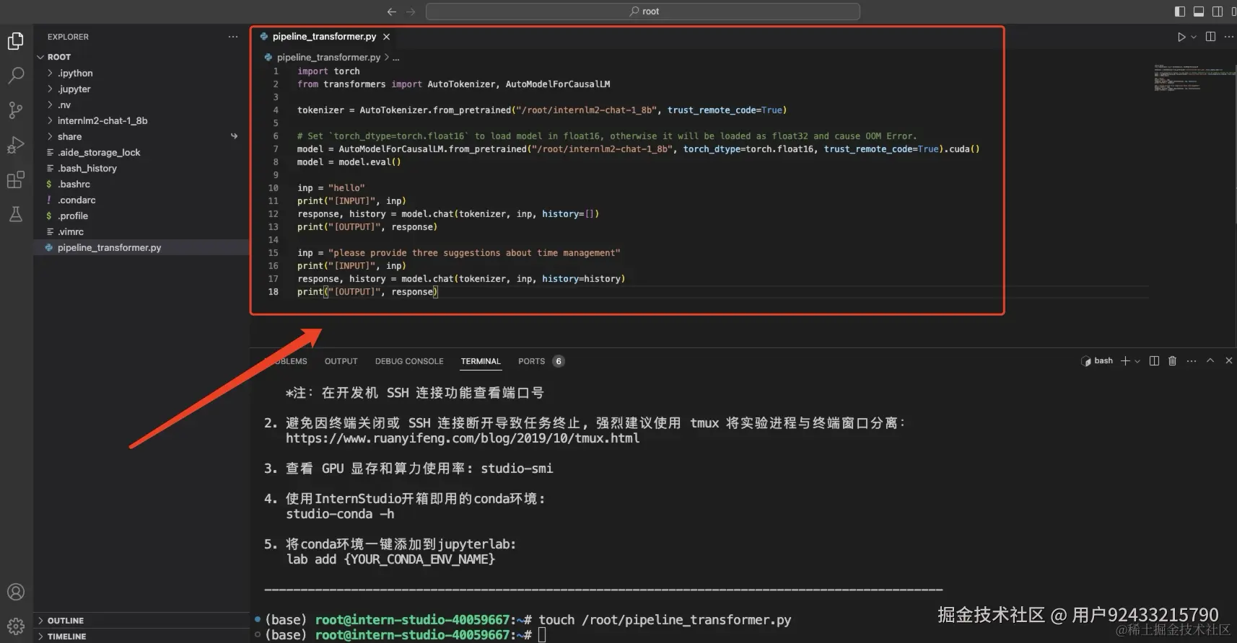Image resolution: width=1237 pixels, height=643 pixels.
Task: Open the Manage gear menu
Action: [x=16, y=626]
